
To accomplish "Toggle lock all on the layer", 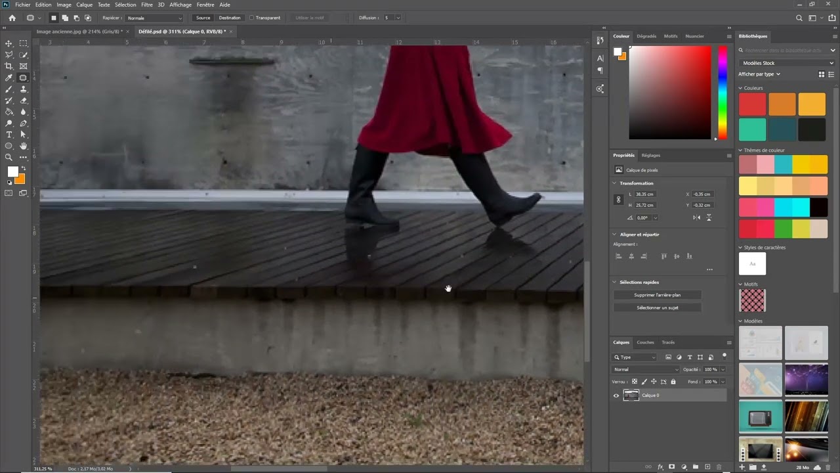I will click(x=673, y=382).
